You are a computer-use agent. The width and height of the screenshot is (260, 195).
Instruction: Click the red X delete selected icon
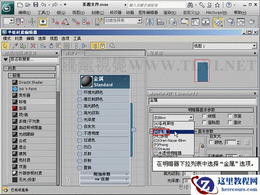point(33,46)
